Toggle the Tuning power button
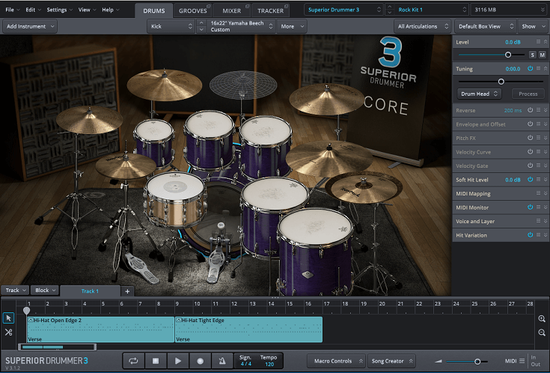 coord(530,69)
